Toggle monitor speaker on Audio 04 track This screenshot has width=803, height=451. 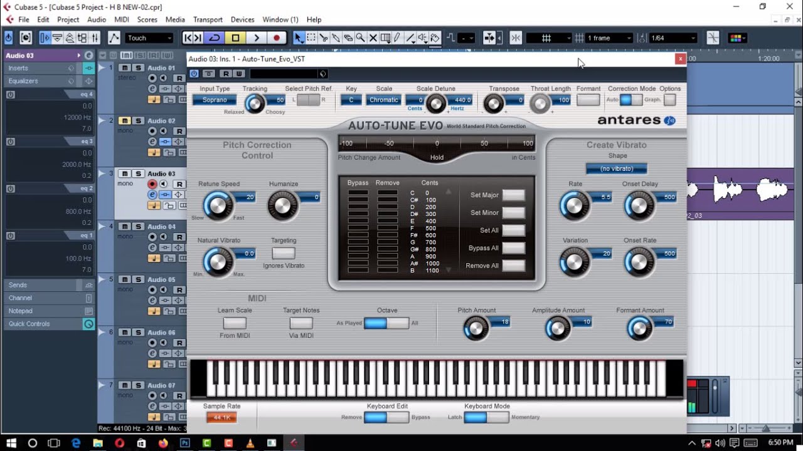pos(164,237)
